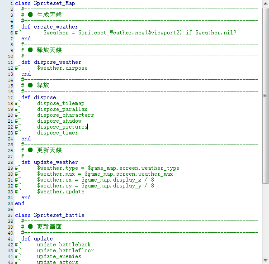Click the green bullet beside '释放天候'
This screenshot has width=269, height=264.
click(x=30, y=50)
